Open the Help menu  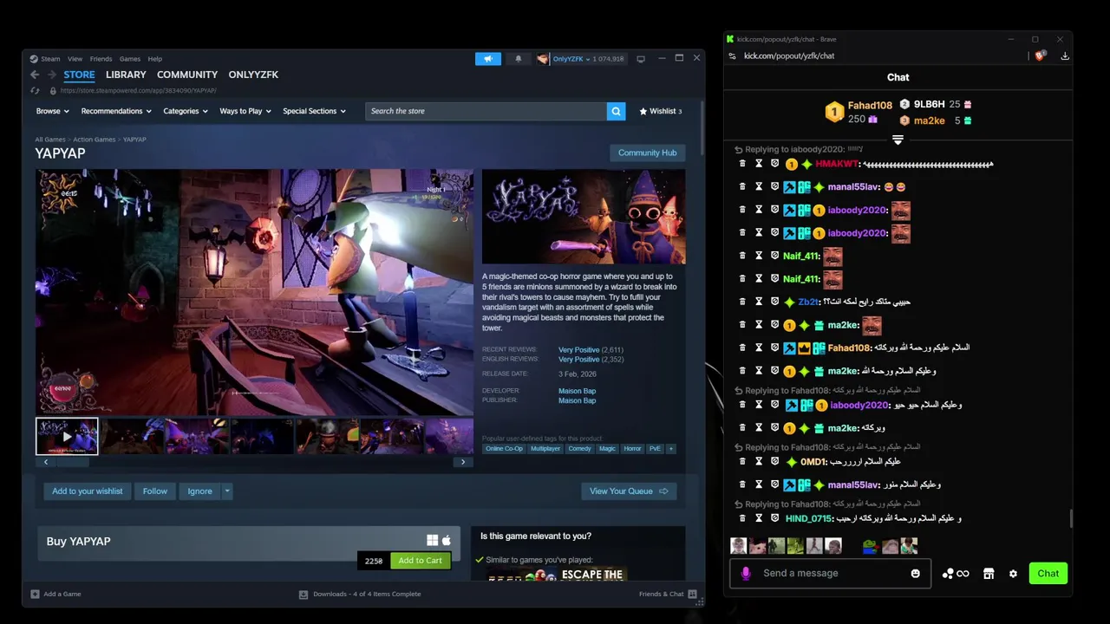pyautogui.click(x=155, y=59)
